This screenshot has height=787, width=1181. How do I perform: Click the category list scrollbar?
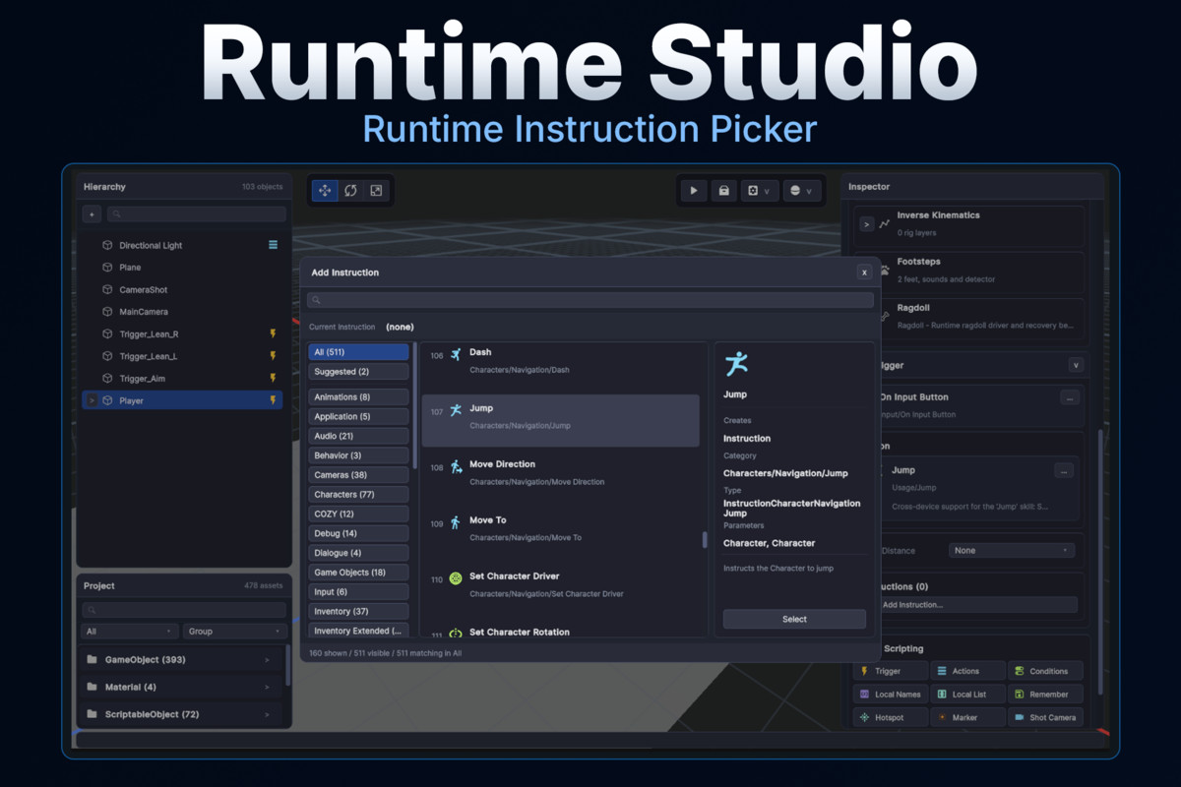point(414,405)
